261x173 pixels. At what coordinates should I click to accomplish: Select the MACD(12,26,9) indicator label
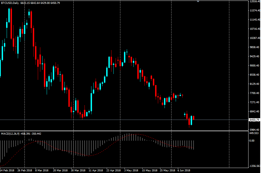click(10, 134)
